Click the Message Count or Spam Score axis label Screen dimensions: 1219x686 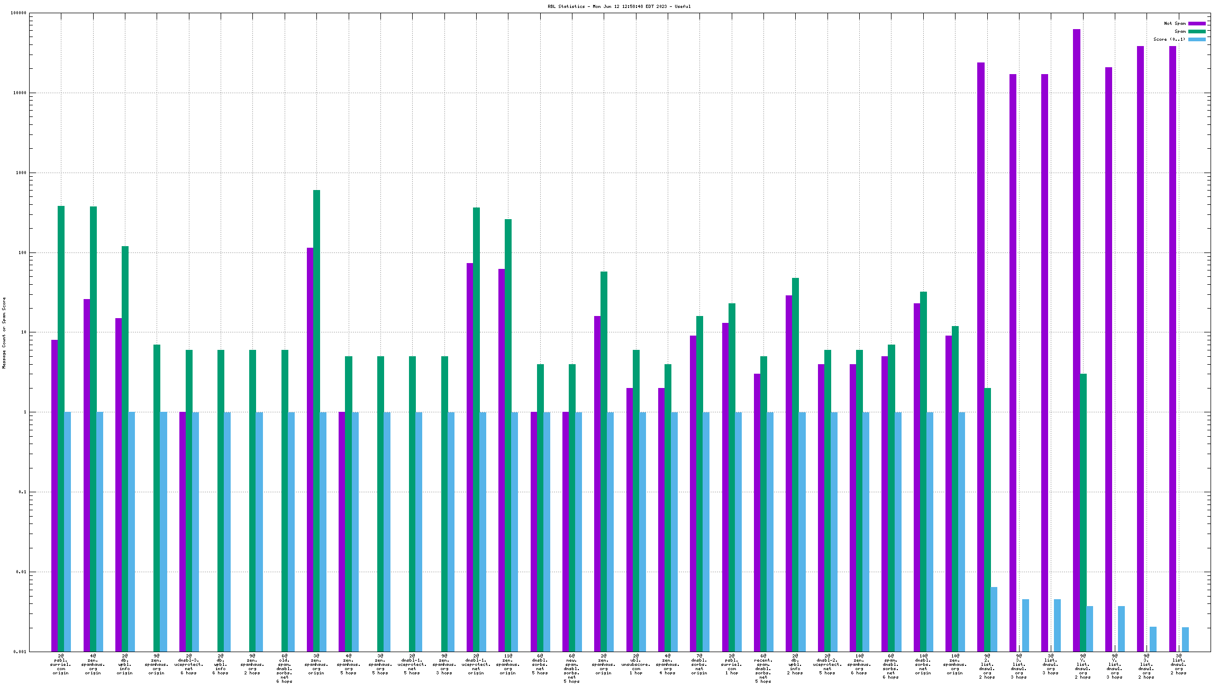[4, 332]
